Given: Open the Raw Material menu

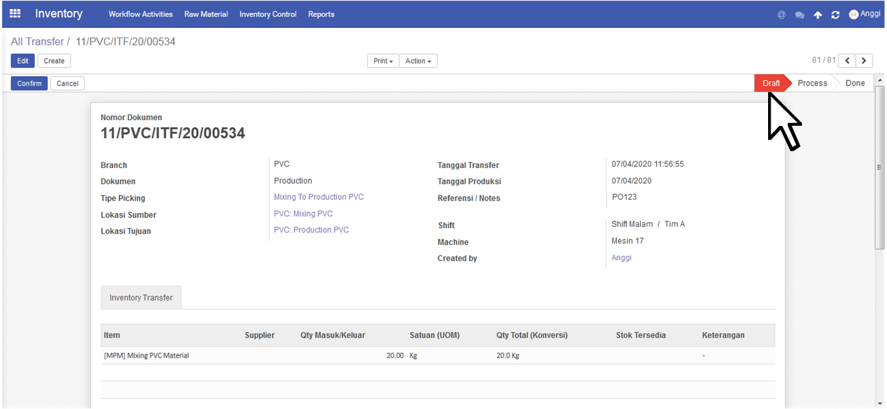Looking at the screenshot, I should [x=206, y=14].
